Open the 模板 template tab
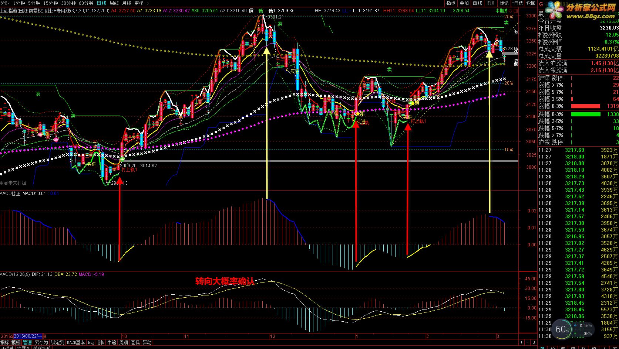Screen dimensions: 619x349 click(16, 343)
